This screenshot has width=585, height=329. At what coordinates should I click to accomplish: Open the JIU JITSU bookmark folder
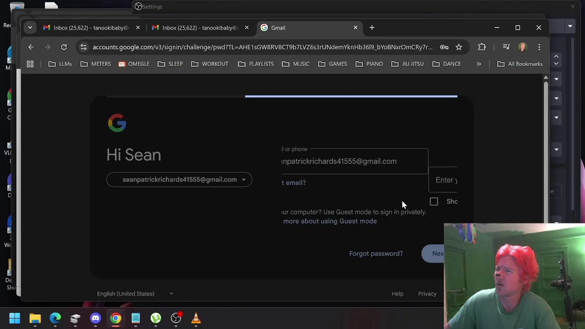coord(408,64)
